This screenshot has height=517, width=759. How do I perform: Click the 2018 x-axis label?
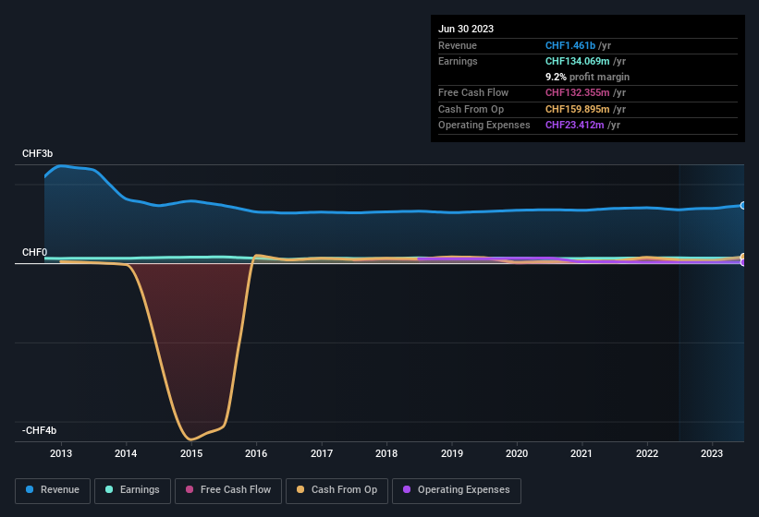[386, 453]
